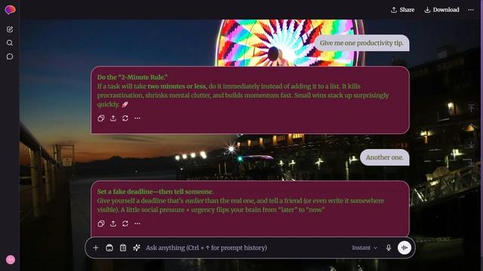Click the clipboard icon in prompt bar

(x=123, y=248)
